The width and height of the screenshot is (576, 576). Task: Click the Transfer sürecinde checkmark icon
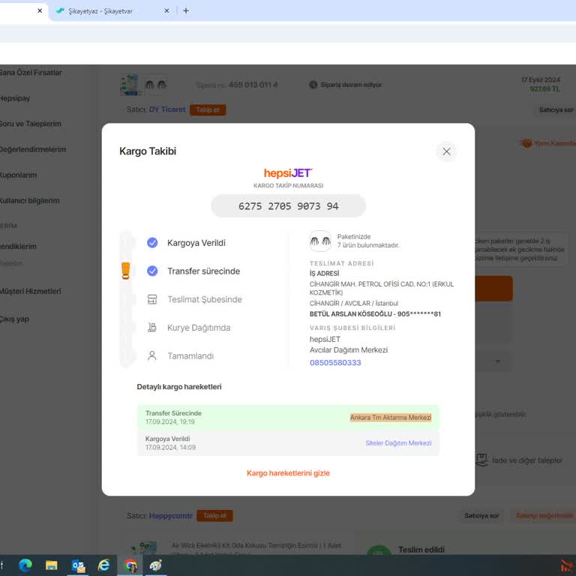[x=152, y=271]
